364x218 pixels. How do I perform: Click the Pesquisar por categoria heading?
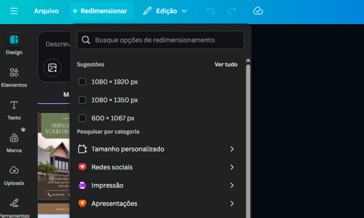(108, 132)
